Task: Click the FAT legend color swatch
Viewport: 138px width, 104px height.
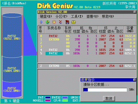Action: 48,98
